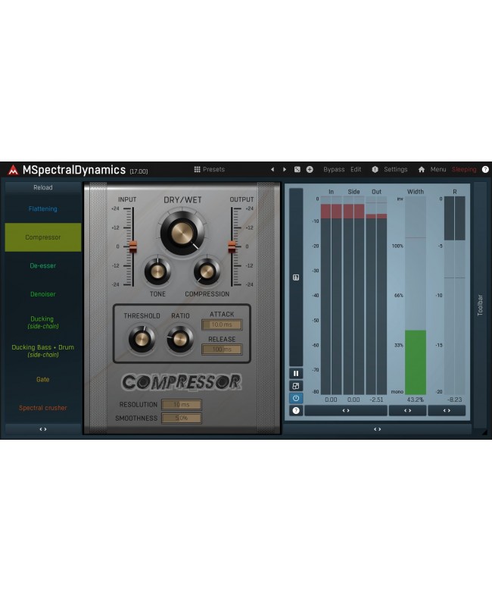Go to previous preset arrow
Viewport: 492px width, 602px height.
(x=272, y=169)
